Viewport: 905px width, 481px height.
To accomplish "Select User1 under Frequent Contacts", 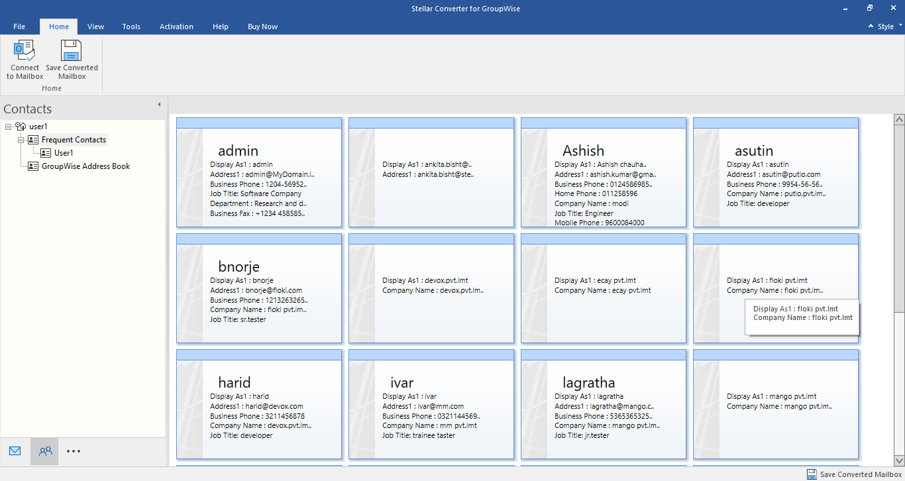I will tap(64, 153).
